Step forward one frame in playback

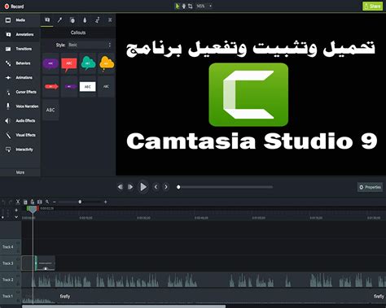tap(130, 187)
